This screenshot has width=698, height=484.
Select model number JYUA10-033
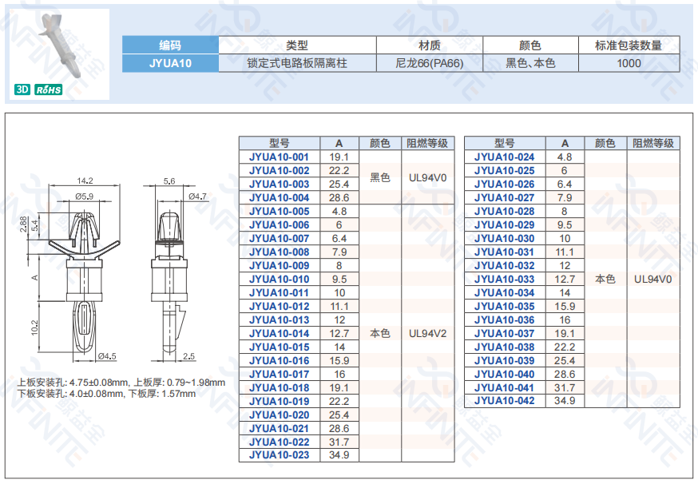pos(504,280)
